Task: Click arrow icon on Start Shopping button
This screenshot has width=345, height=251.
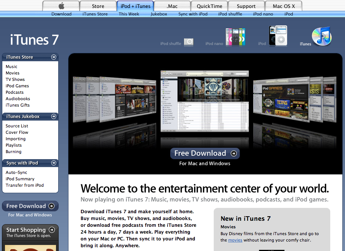Action: 52,230
